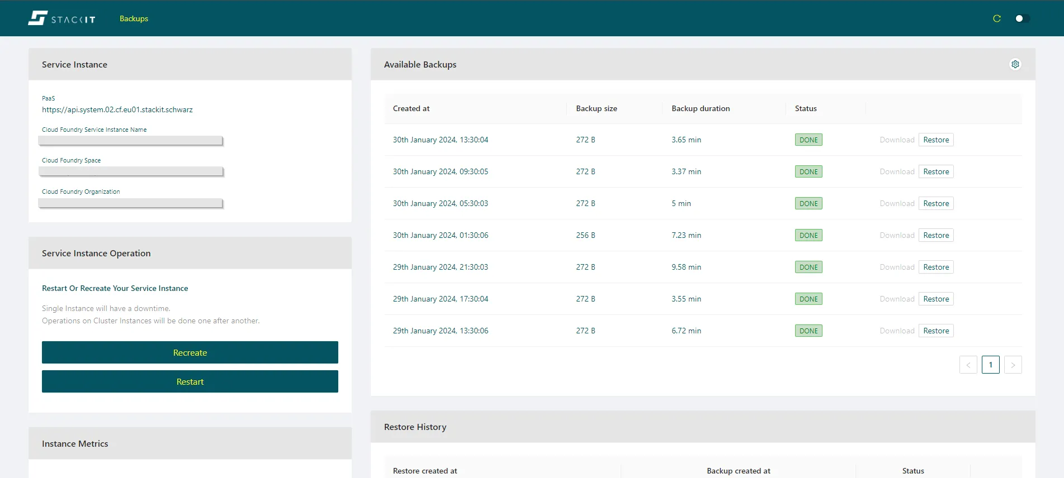The image size is (1064, 478).
Task: Go to previous page of backups
Action: [x=968, y=365]
